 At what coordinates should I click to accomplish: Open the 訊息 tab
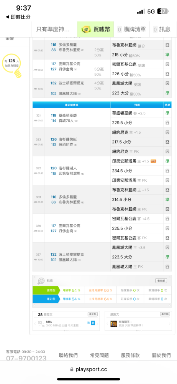point(162,30)
